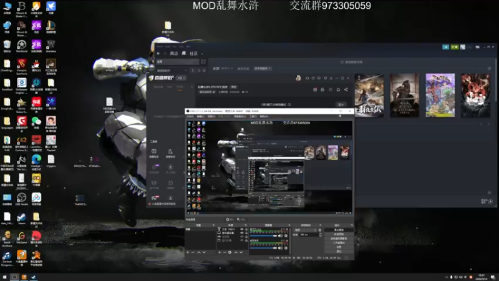Open the OBS Tools menu
Viewport: 499px width, 281px height.
[x=253, y=117]
